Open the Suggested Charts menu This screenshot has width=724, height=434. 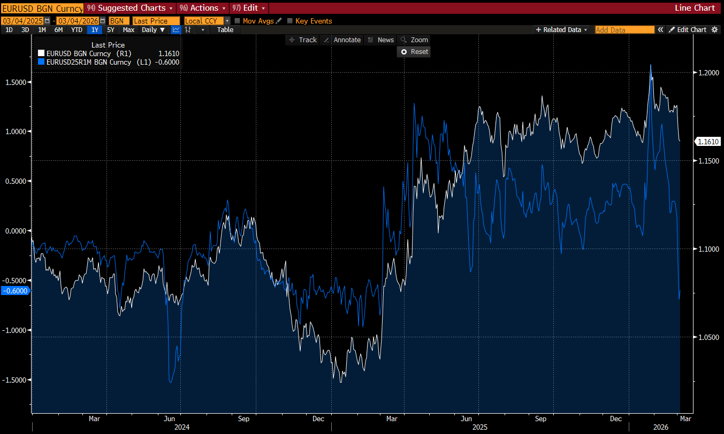click(x=130, y=8)
